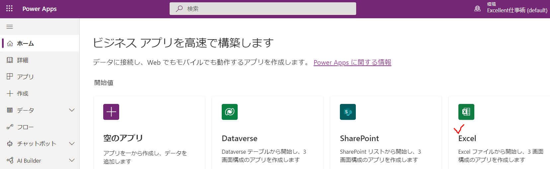Collapse the left navigation hamburger menu
The height and width of the screenshot is (169, 550).
(10, 27)
